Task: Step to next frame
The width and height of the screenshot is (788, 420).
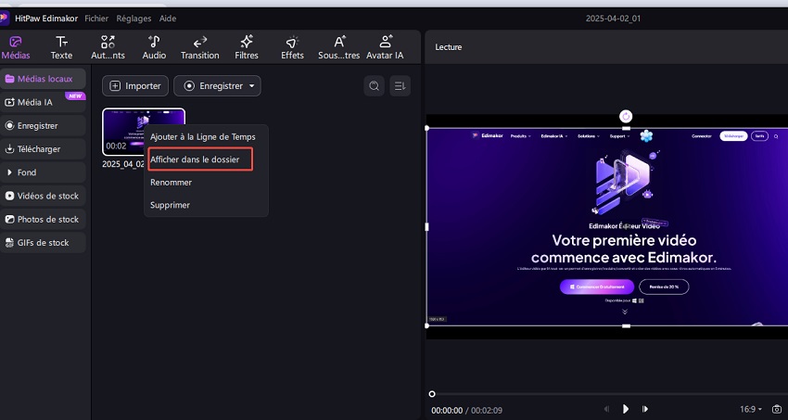Action: click(x=645, y=410)
